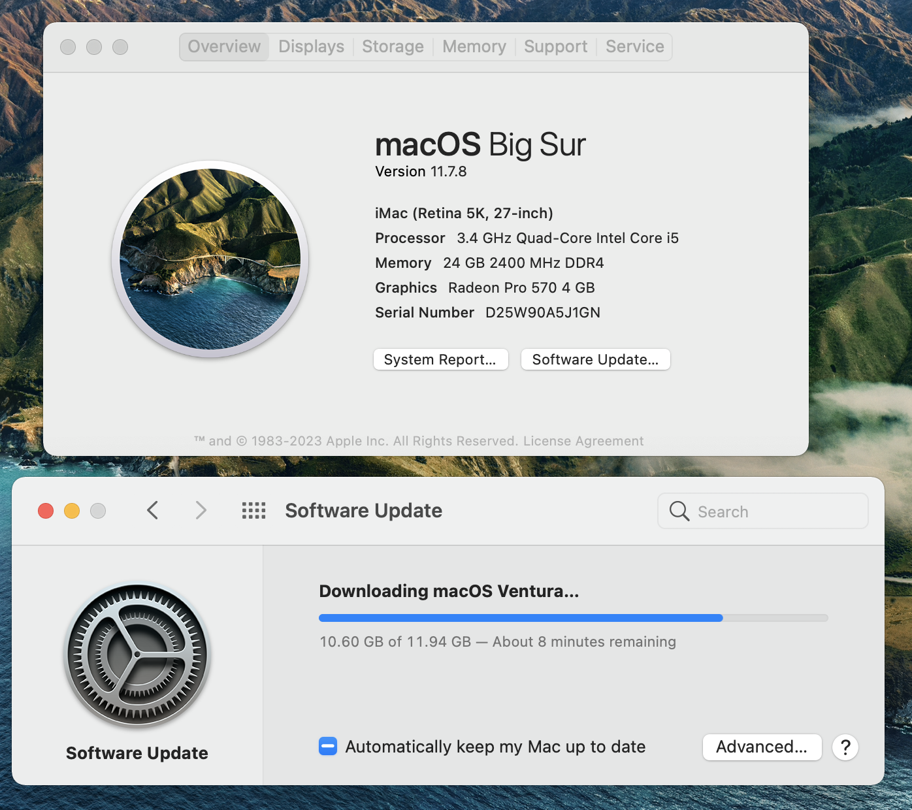This screenshot has height=810, width=912.
Task: Click the Radeon Pro 570 4 GB value
Action: coord(521,288)
